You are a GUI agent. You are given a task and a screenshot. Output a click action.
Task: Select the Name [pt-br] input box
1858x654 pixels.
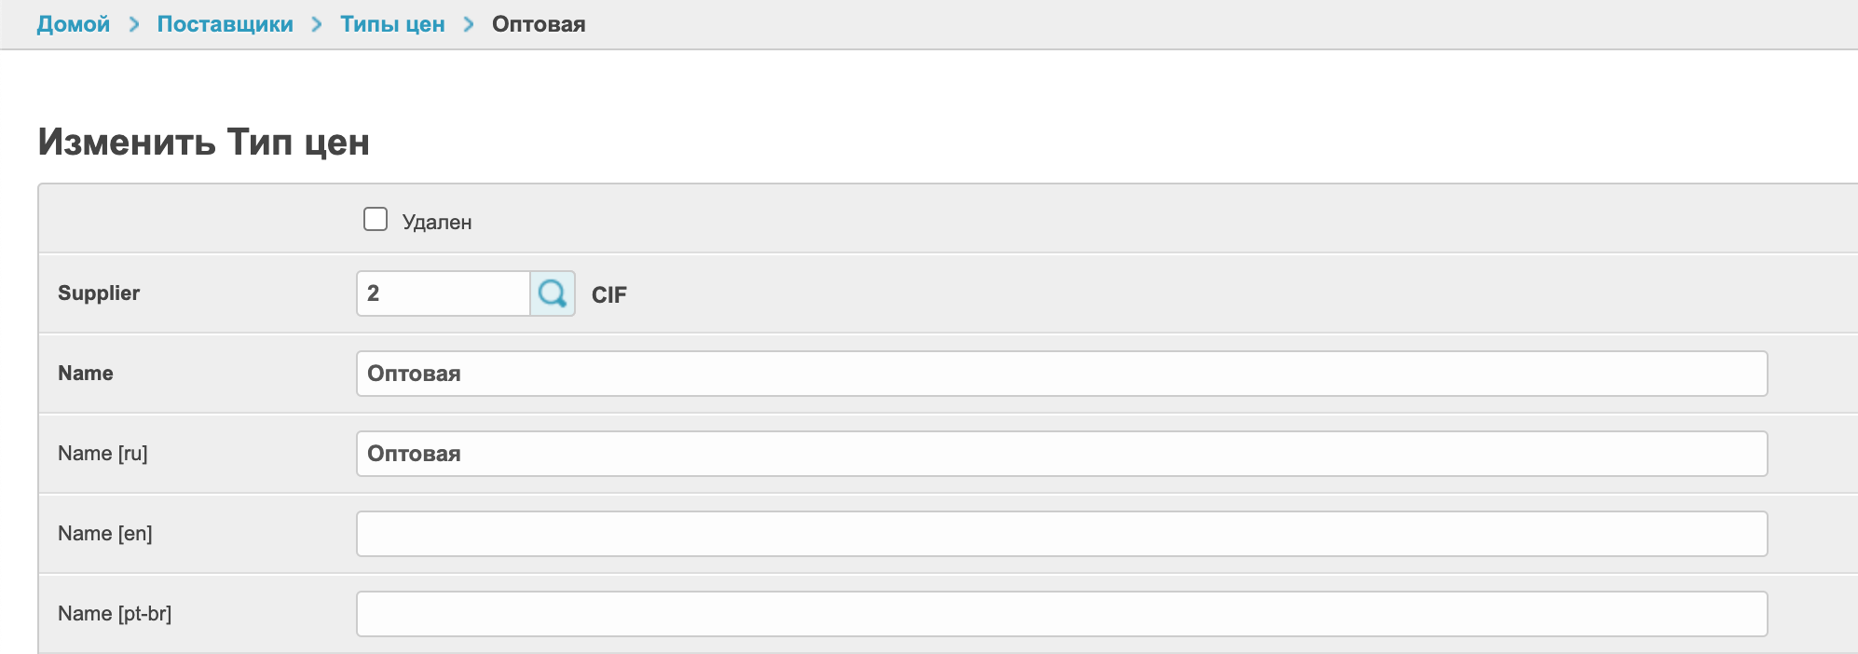tap(1061, 614)
